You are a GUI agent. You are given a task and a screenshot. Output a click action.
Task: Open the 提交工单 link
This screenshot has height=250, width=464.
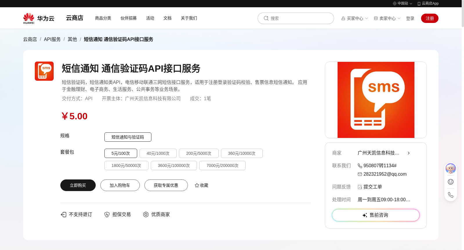373,187
